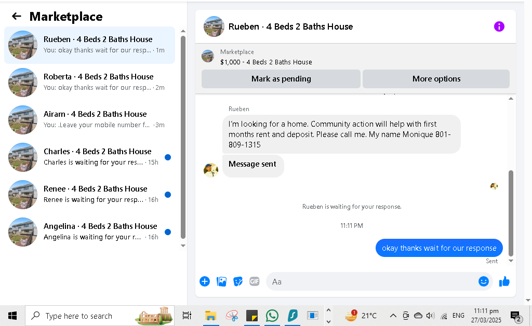The width and height of the screenshot is (532, 326).
Task: Open Surfshark app on taskbar
Action: click(292, 316)
